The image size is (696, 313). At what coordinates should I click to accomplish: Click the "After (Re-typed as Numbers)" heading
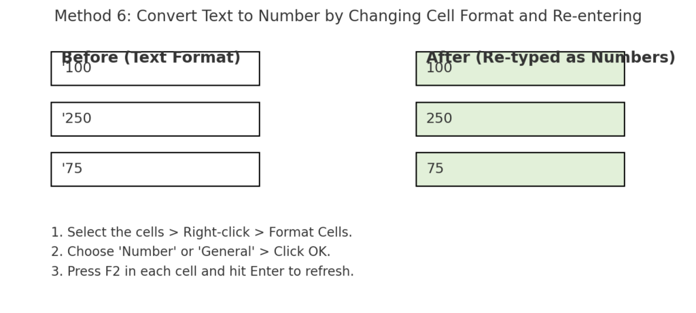point(551,57)
